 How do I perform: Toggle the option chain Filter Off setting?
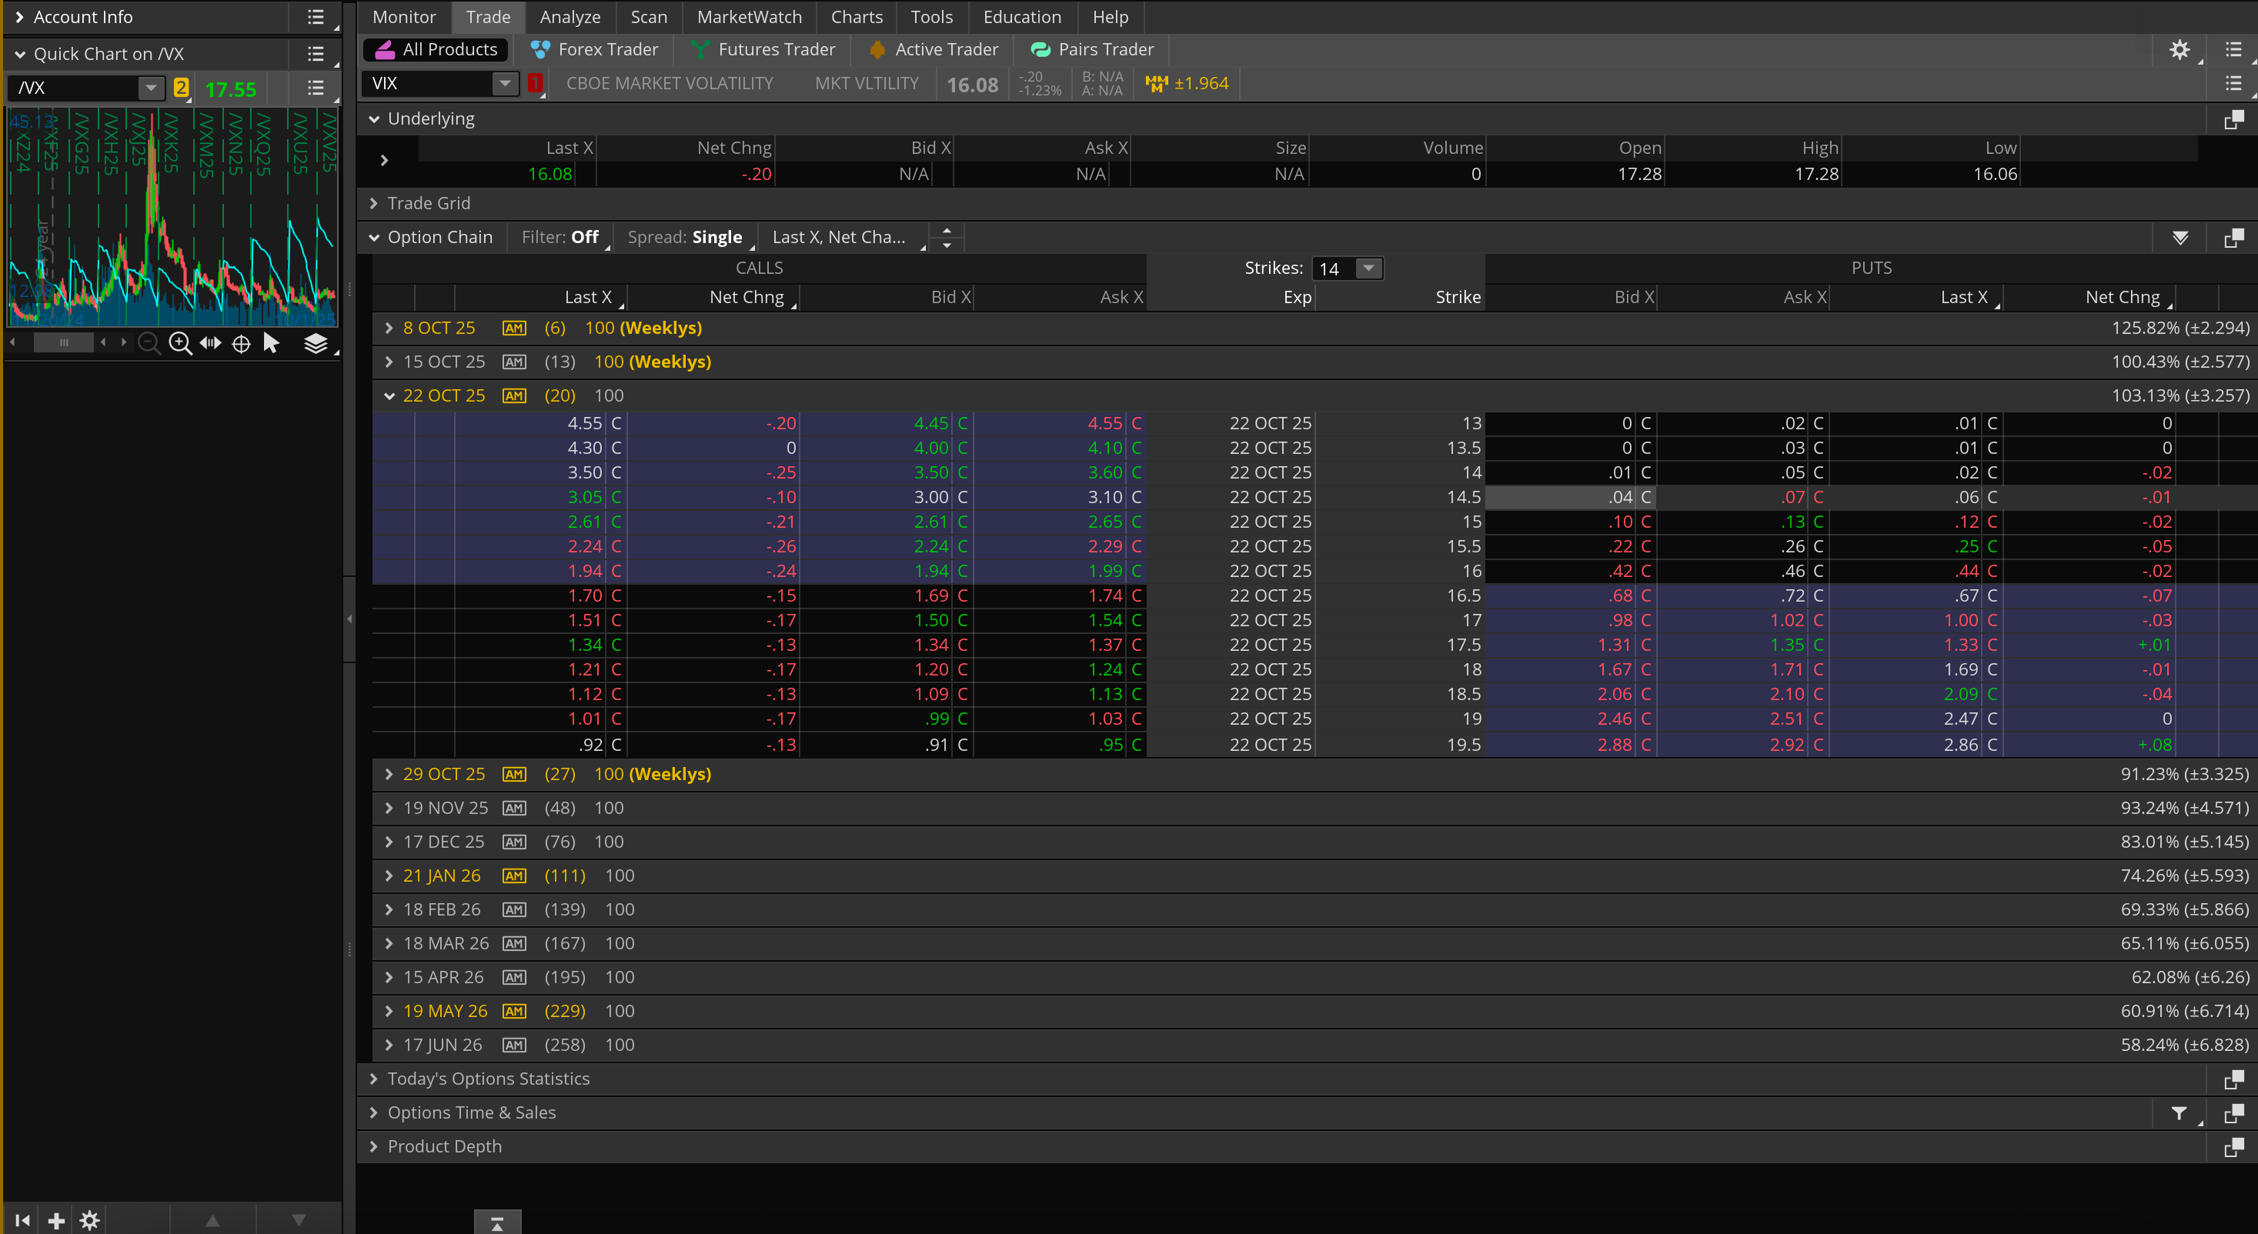(x=561, y=237)
